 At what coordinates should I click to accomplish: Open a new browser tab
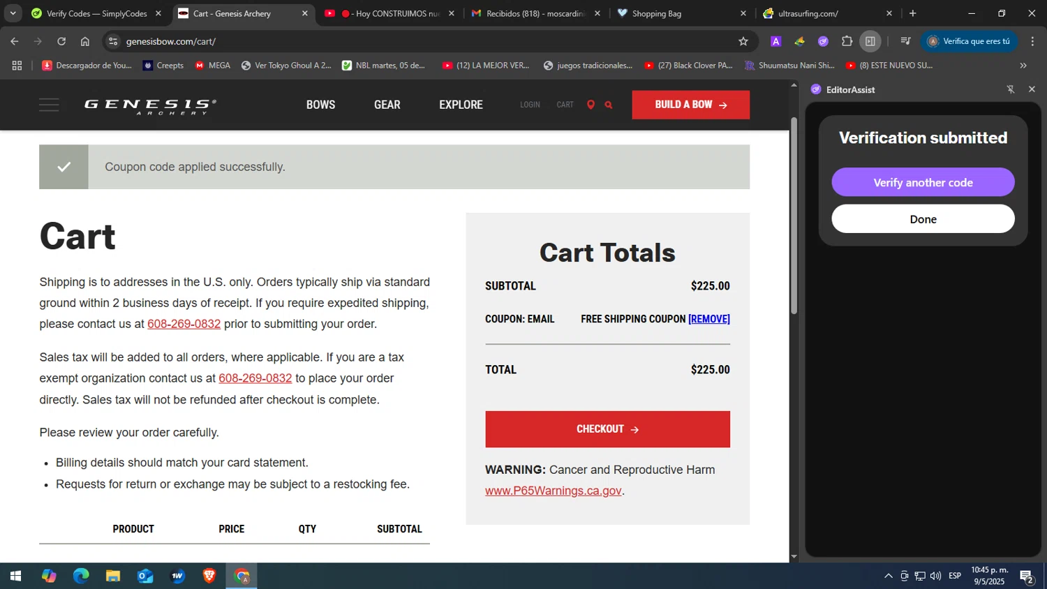[912, 13]
